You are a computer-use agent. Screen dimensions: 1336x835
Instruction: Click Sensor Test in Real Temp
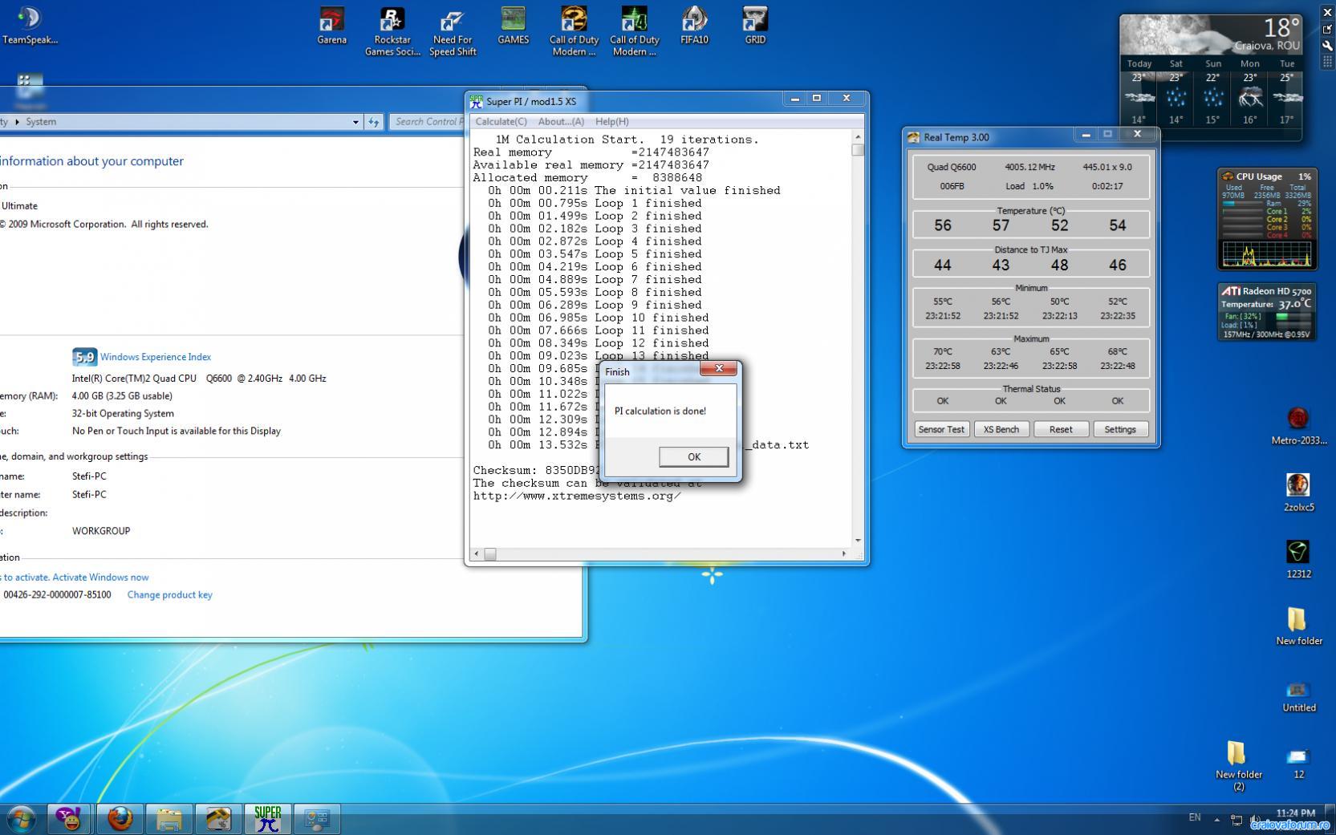tap(941, 429)
